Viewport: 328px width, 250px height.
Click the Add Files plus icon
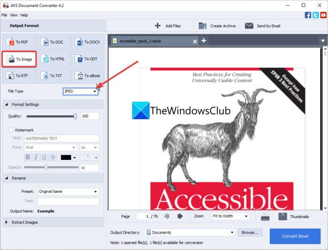pos(158,26)
